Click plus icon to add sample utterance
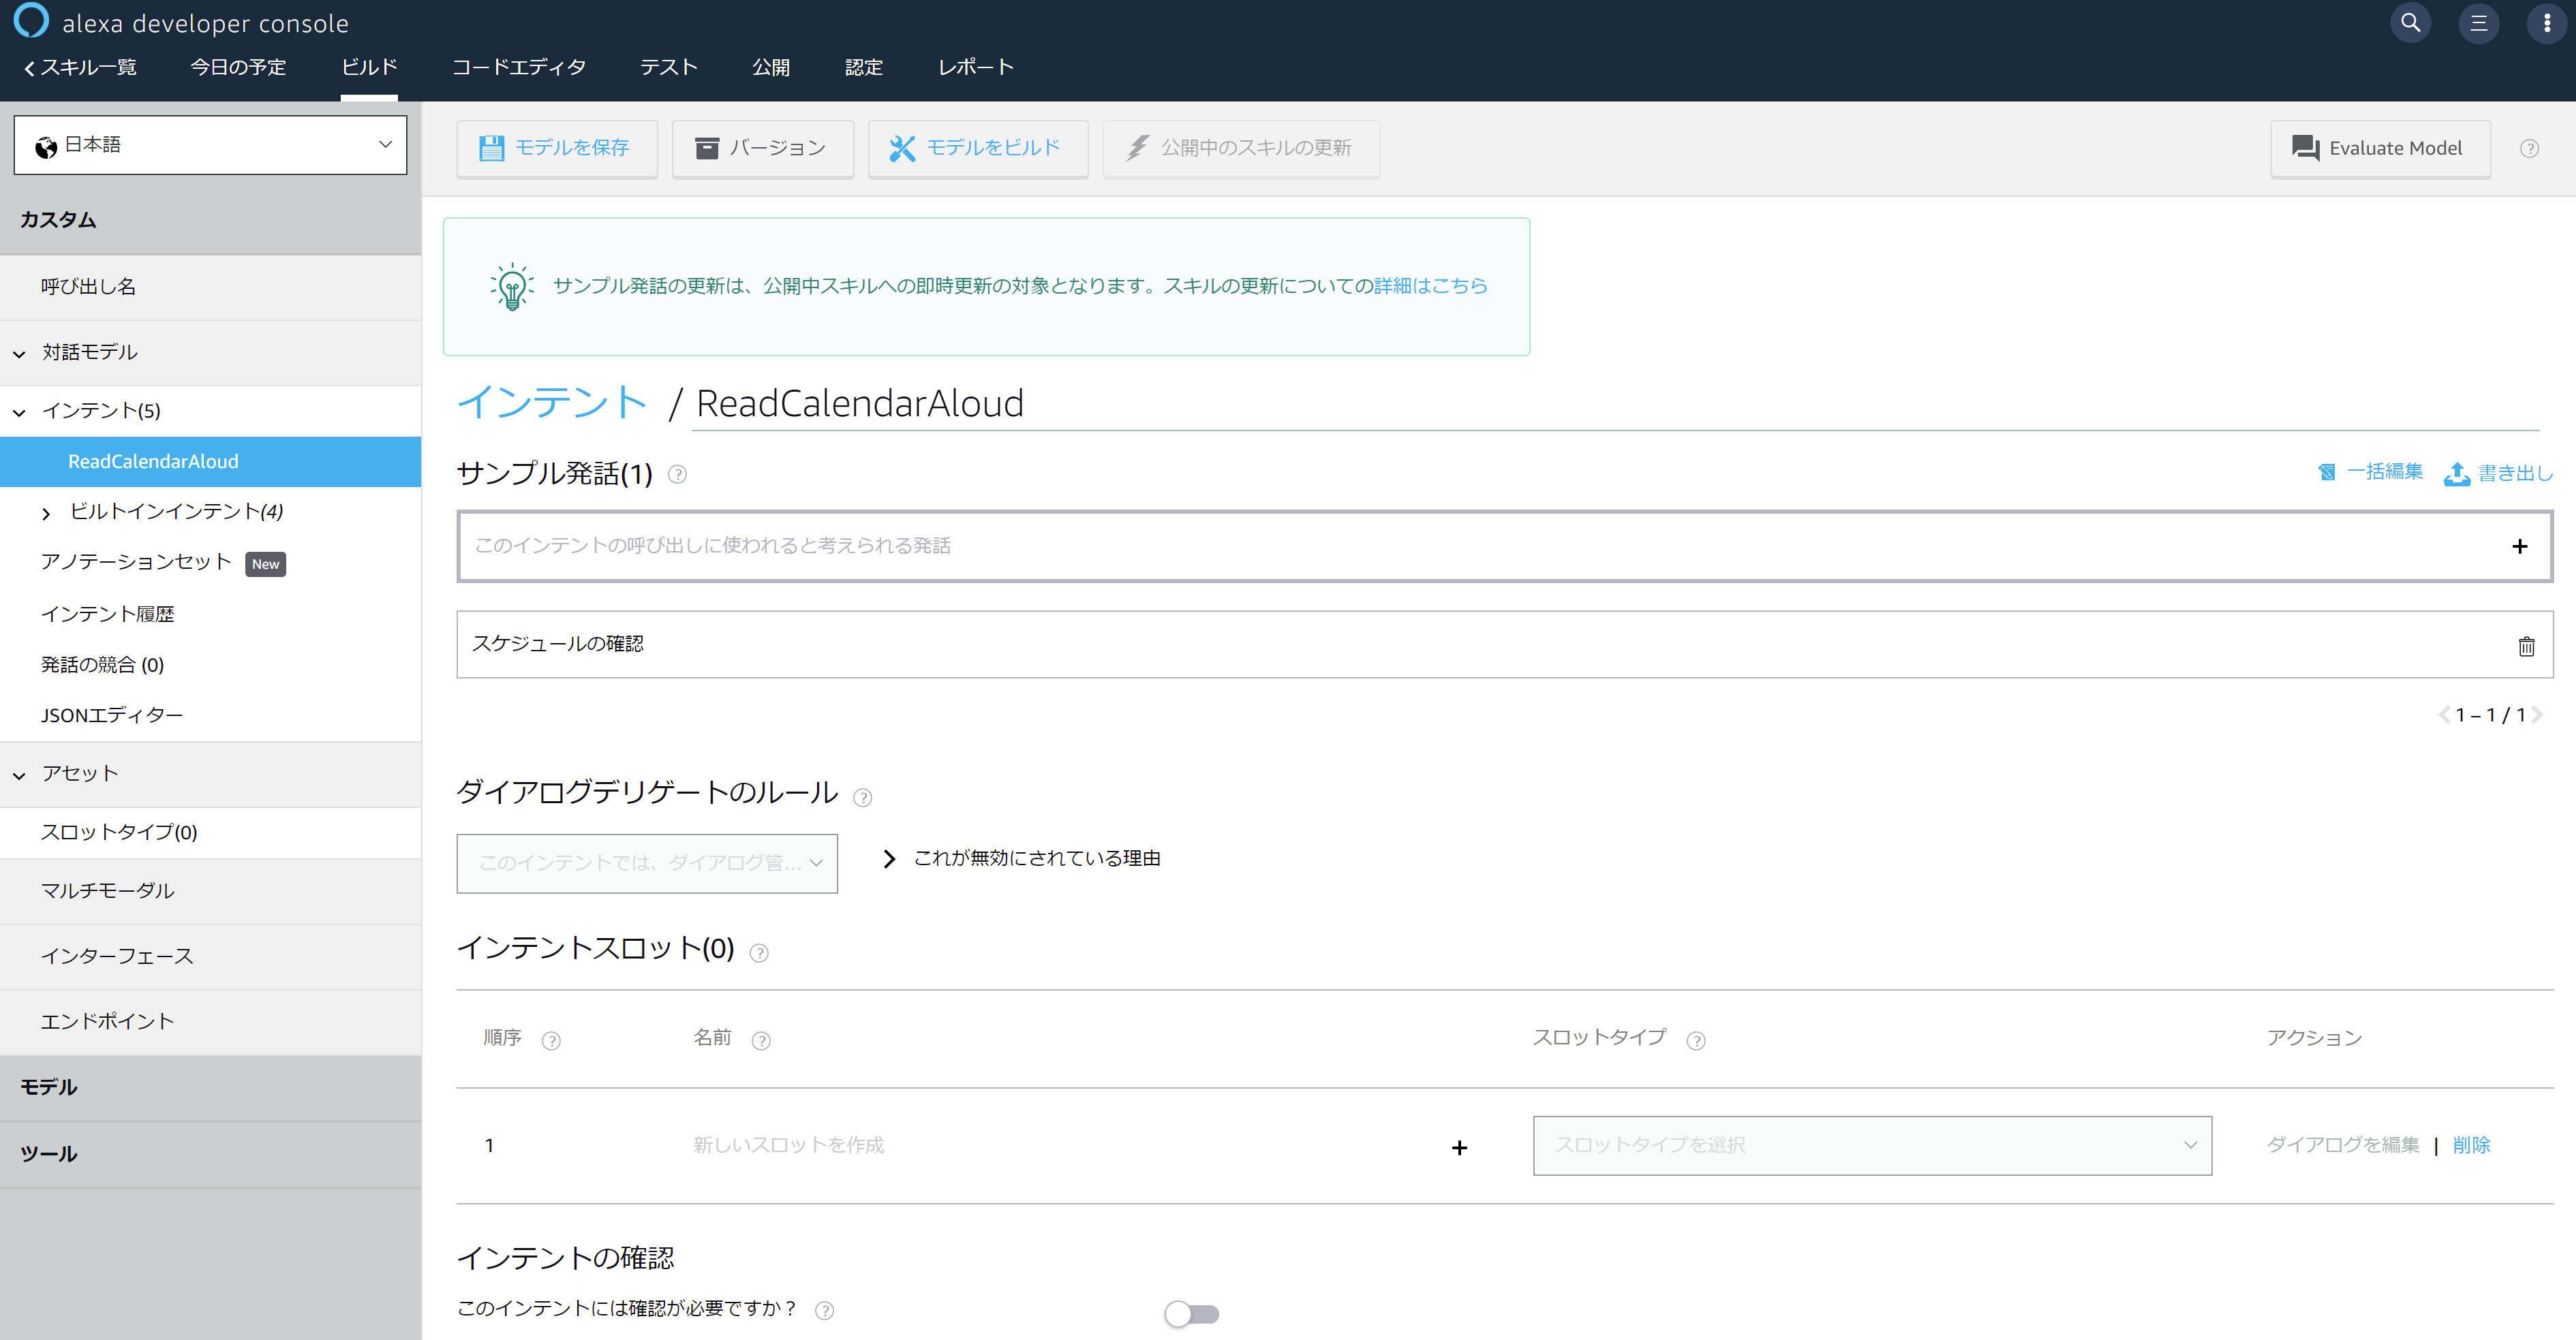Image resolution: width=2576 pixels, height=1340 pixels. 2519,546
